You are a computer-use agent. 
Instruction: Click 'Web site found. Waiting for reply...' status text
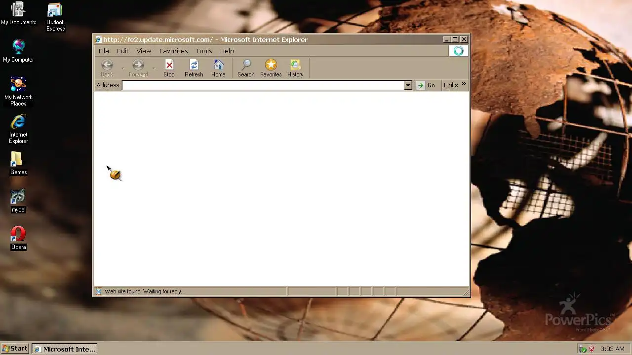(145, 291)
